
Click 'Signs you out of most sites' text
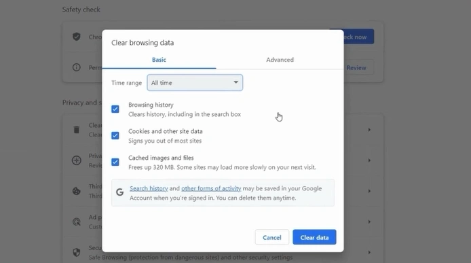165,141
